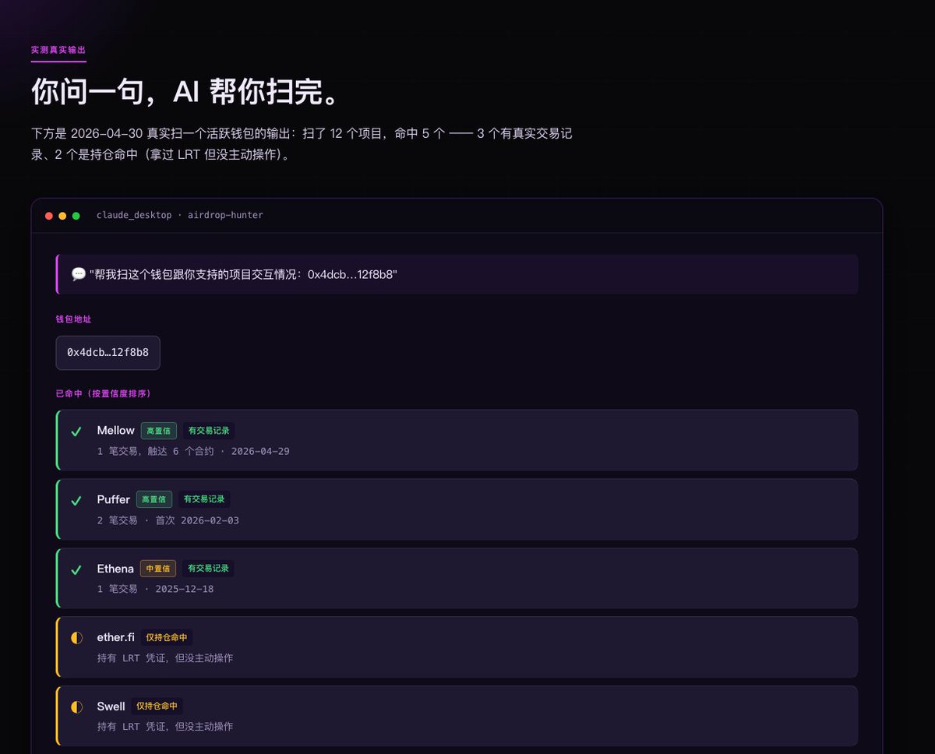This screenshot has height=754, width=935.
Task: Click the 钱包地址 label
Action: pos(73,319)
